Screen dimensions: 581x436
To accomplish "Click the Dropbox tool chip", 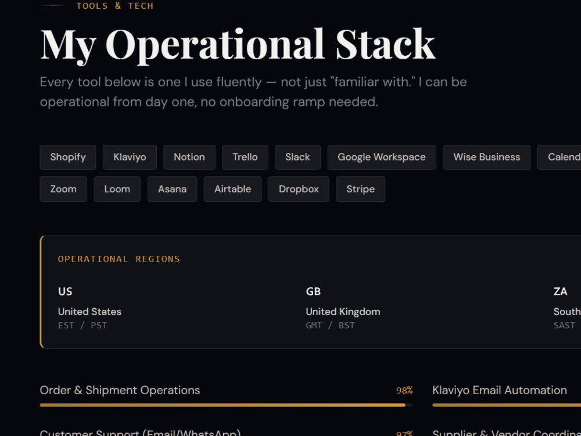I will (x=299, y=189).
